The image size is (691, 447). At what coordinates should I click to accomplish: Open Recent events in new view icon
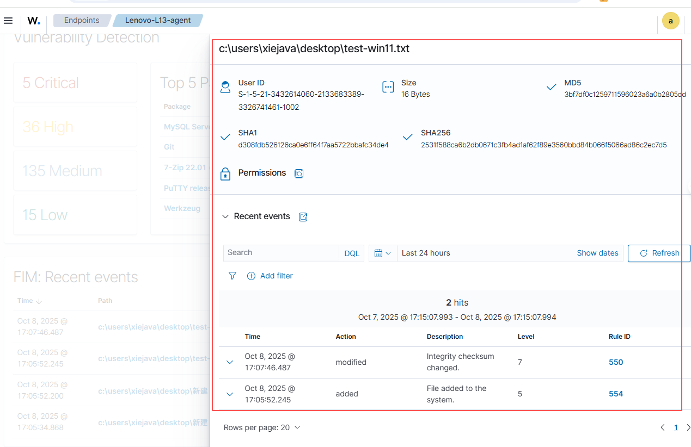click(x=303, y=217)
